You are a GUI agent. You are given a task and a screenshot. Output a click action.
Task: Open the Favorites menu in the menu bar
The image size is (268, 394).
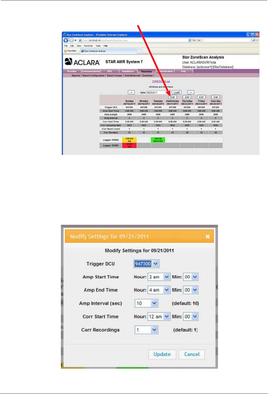tap(88, 46)
